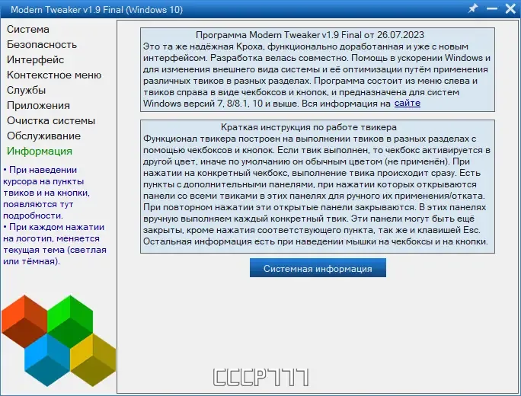This screenshot has width=521, height=396.
Task: Follow the сайте hyperlink
Action: coord(408,104)
